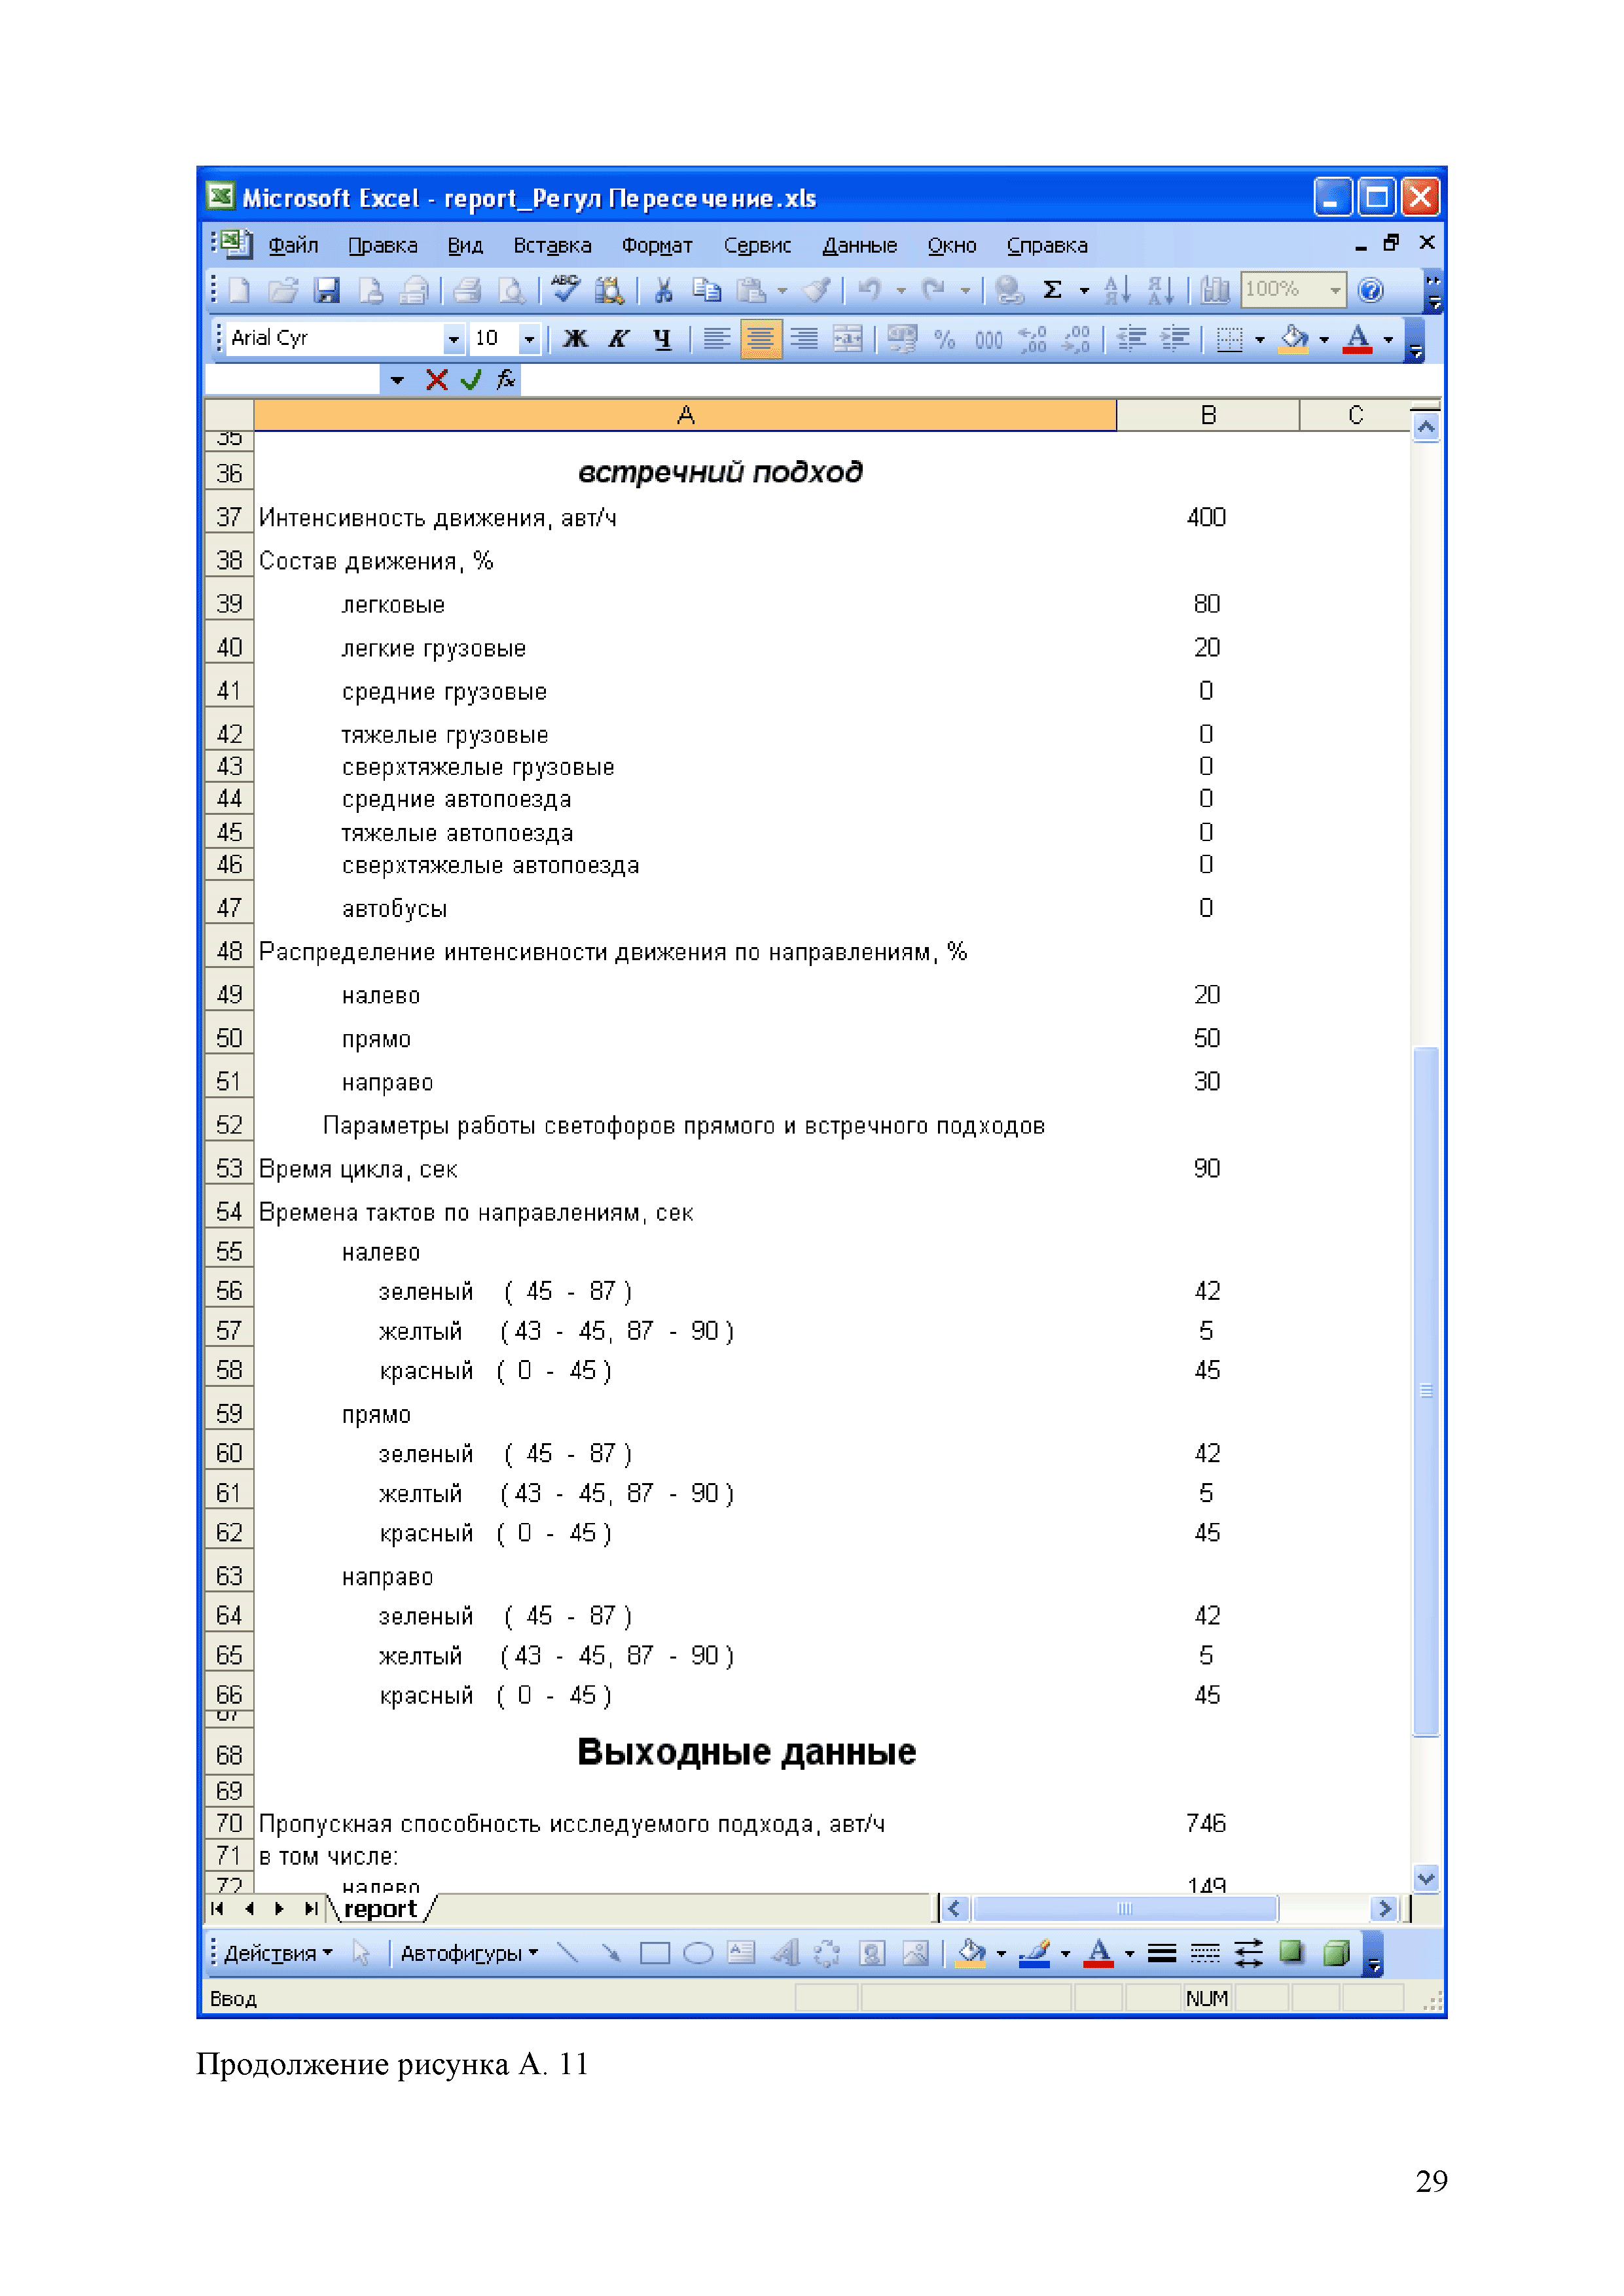
Task: Click the Copy icon
Action: (706, 290)
